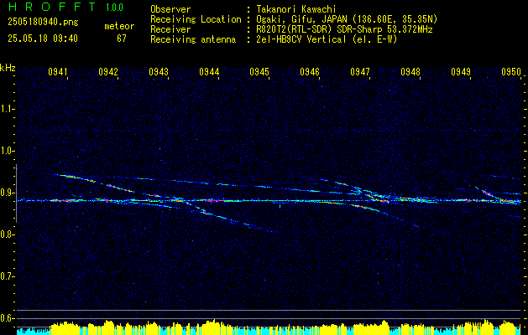Select R820T2(RTL-SDR) SDR-Sharp 53.372MHz text

344,29
